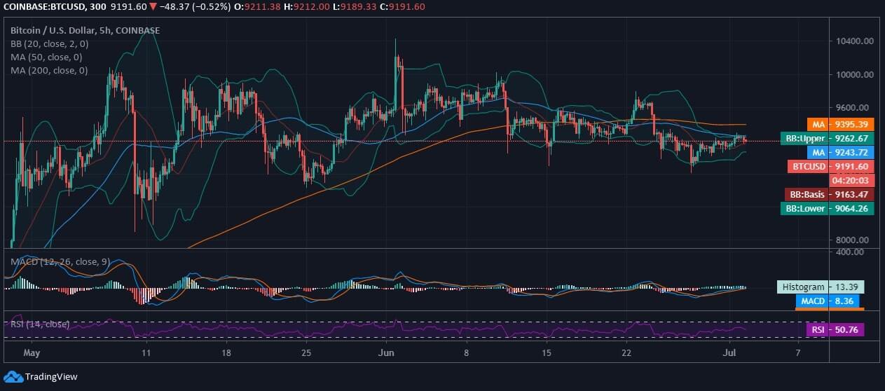
Task: Click the 18 date on time axis
Action: pyautogui.click(x=226, y=352)
